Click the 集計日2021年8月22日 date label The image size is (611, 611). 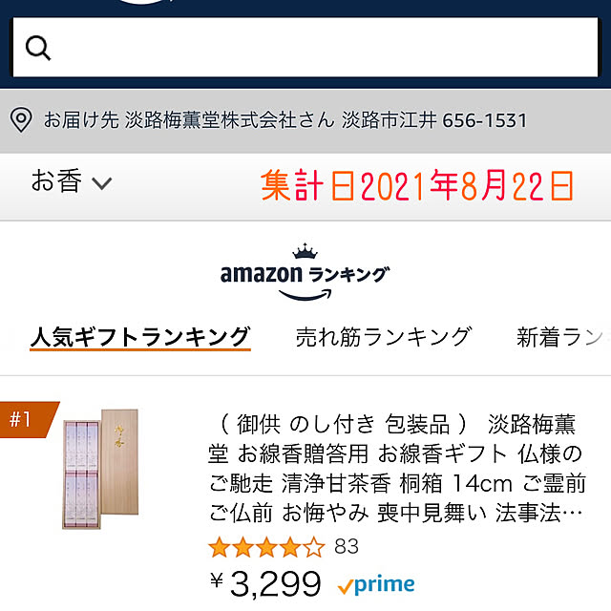coord(416,185)
